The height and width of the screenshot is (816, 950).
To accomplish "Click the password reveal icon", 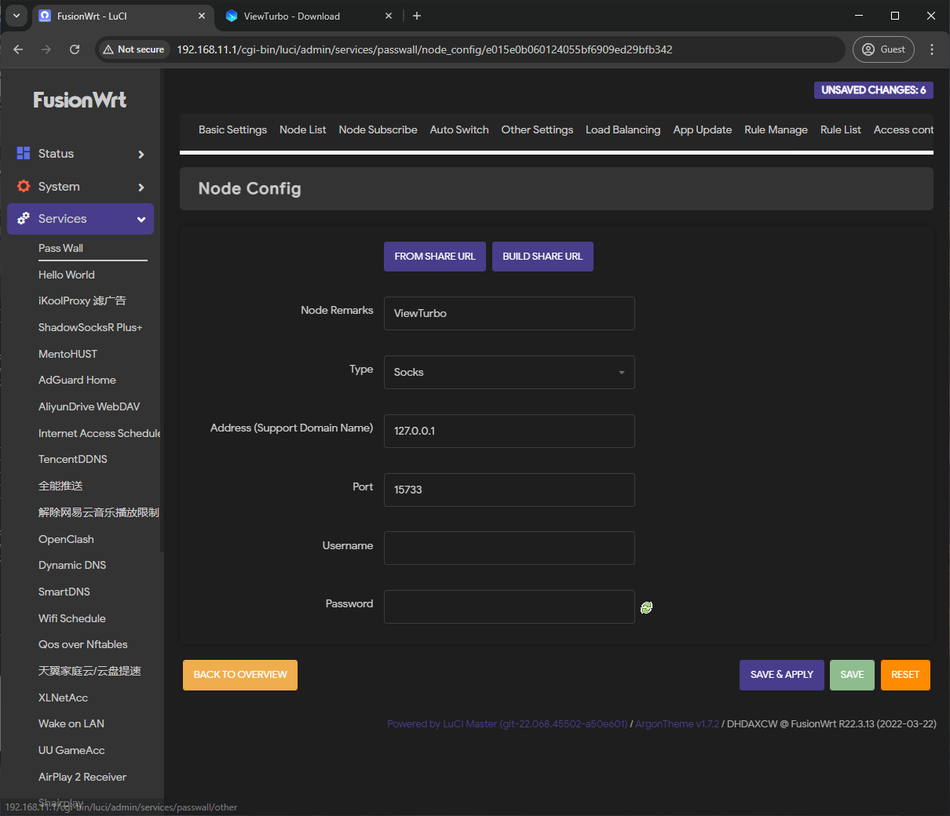I will [646, 607].
